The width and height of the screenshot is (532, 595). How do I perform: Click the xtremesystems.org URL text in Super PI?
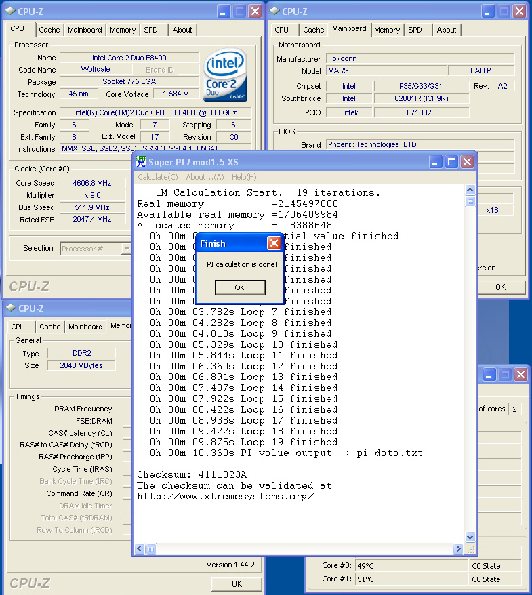tap(226, 497)
